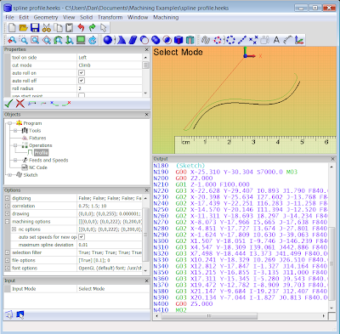Select the Profile operation in the tree
This screenshot has width=340, height=334.
click(41, 153)
